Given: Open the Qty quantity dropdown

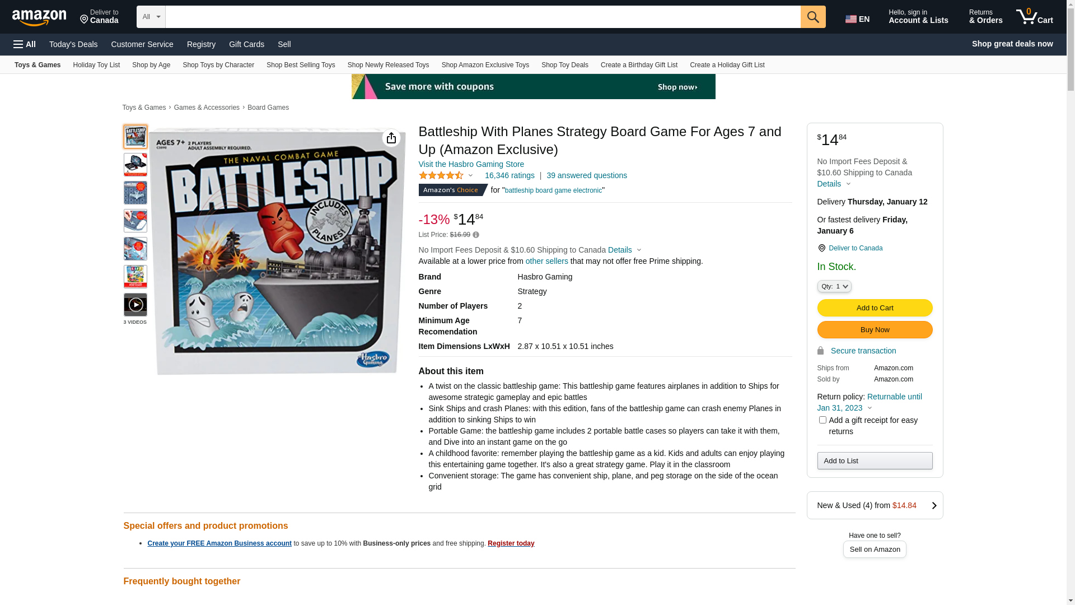Looking at the screenshot, I should pyautogui.click(x=834, y=286).
